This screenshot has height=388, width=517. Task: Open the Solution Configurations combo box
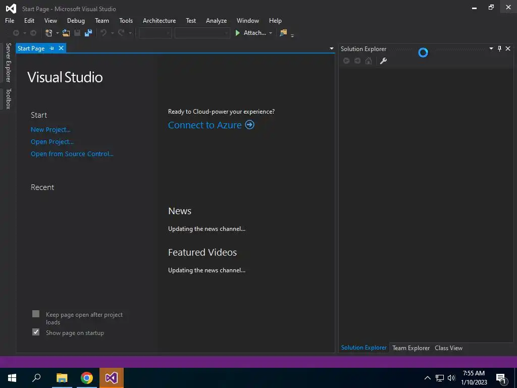pyautogui.click(x=155, y=33)
